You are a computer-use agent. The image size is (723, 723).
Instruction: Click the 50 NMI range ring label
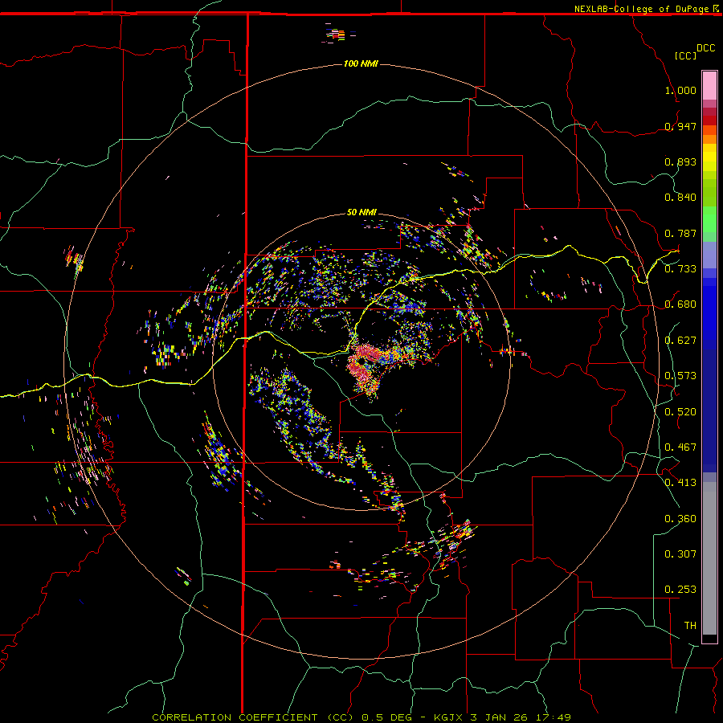(361, 213)
